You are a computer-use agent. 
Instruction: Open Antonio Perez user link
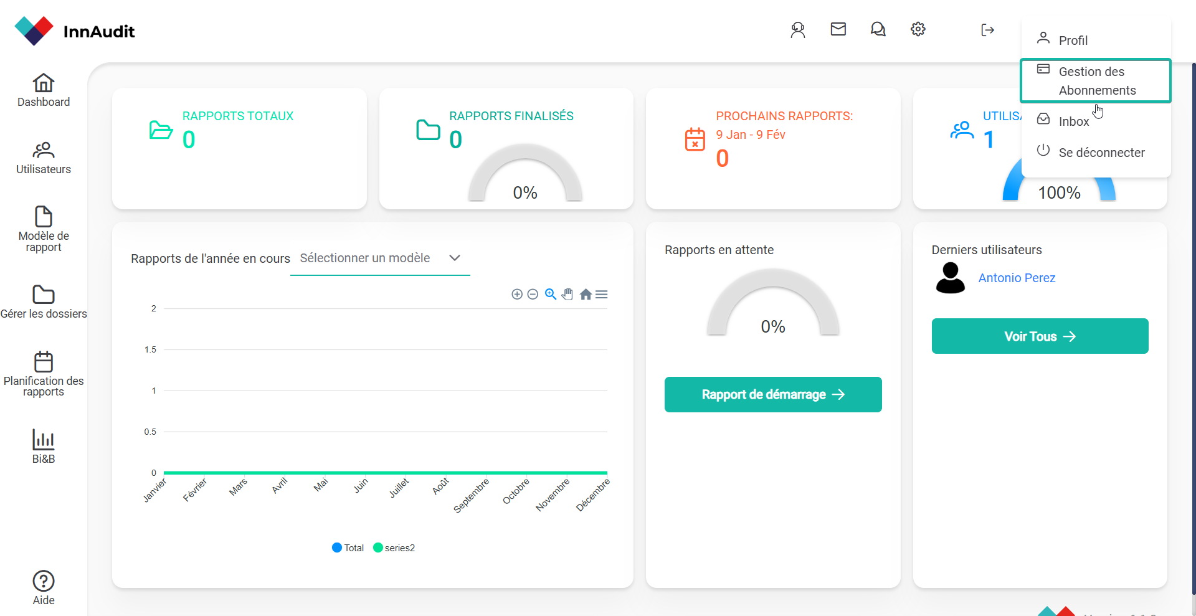pos(1016,278)
